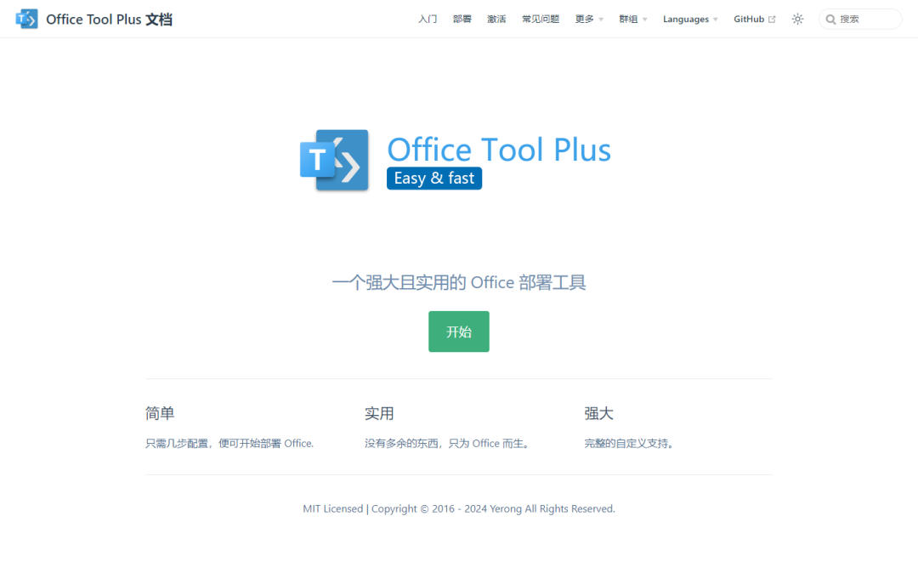This screenshot has height=573, width=918.
Task: Open the Office Tool Plus 文档 home title
Action: click(109, 20)
